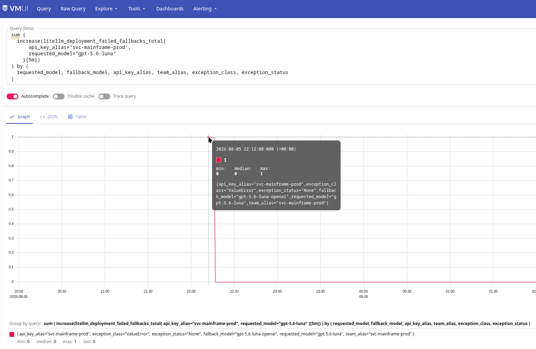Image resolution: width=536 pixels, height=349 pixels.
Task: Click the red legend series swatch
Action: coord(12,334)
